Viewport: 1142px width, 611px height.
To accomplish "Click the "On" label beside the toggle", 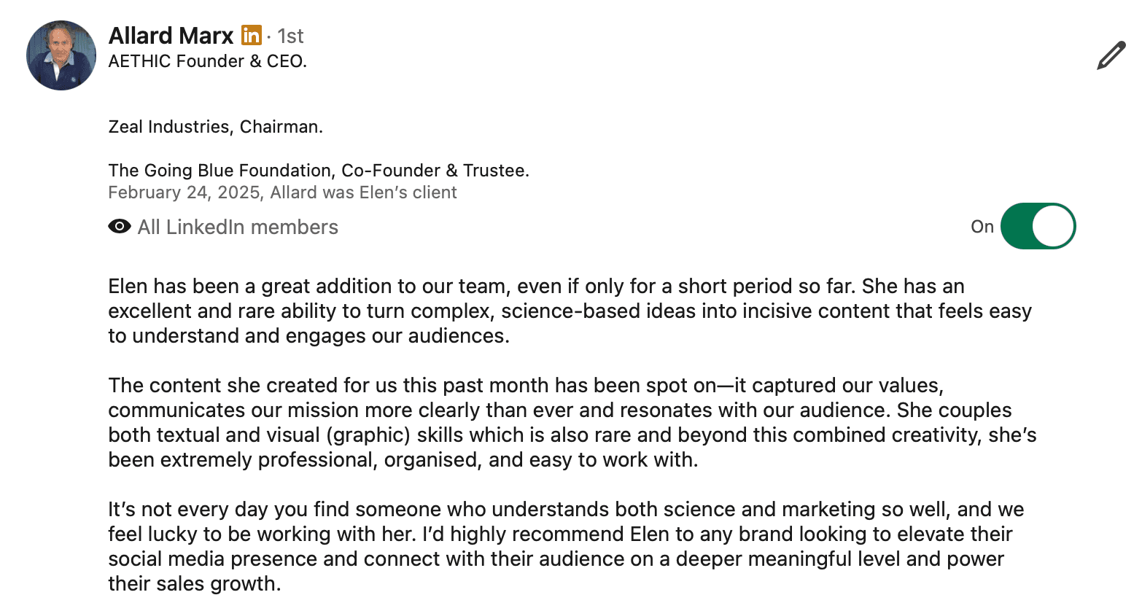I will point(982,227).
